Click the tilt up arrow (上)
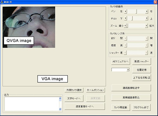158x116 pixels. (x=147, y=18)
